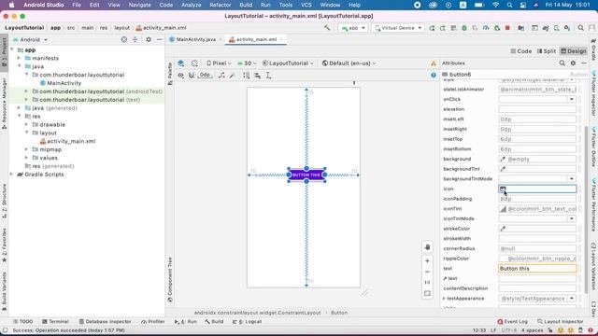Click the Align icon in design toolbar
Image resolution: width=598 pixels, height=336 pixels.
pyautogui.click(x=258, y=76)
